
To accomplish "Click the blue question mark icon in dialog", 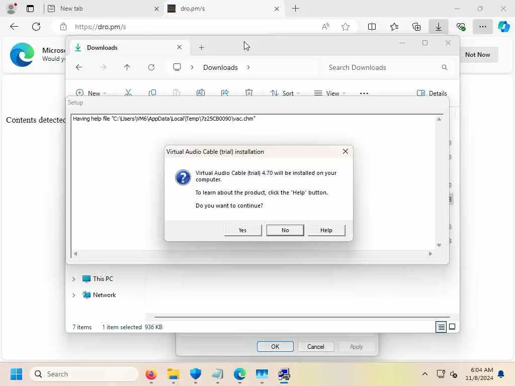I will [183, 177].
